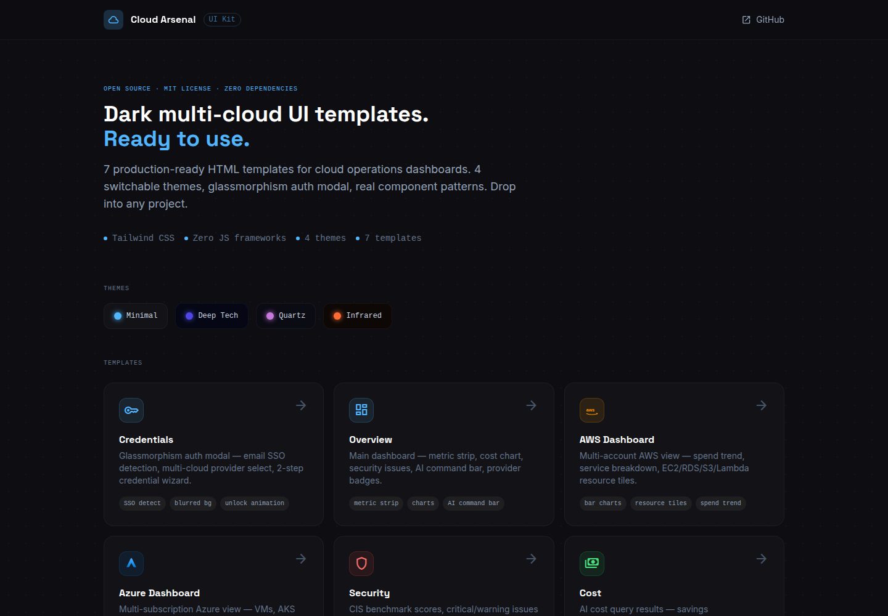This screenshot has width=888, height=616.
Task: Click the Cloud Arsenal cloud logo icon
Action: [x=113, y=20]
